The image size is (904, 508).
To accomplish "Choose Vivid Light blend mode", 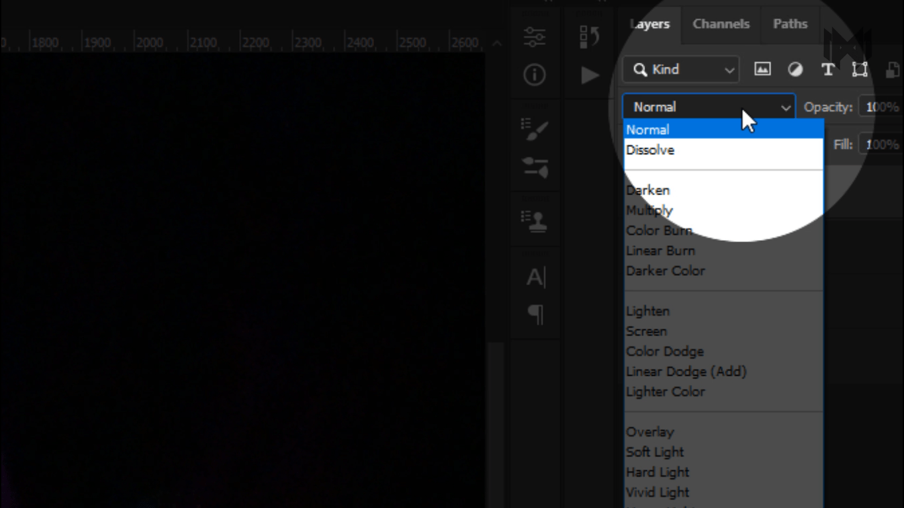I will coord(723,493).
